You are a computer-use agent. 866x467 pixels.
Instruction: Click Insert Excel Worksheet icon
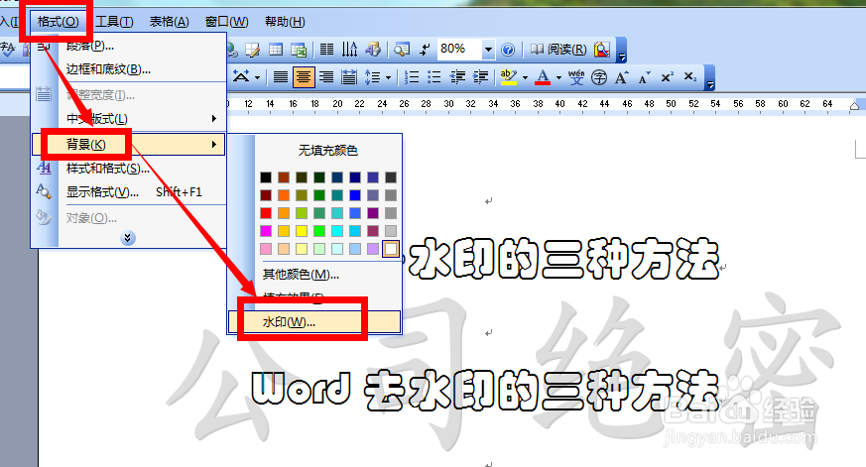pos(299,50)
